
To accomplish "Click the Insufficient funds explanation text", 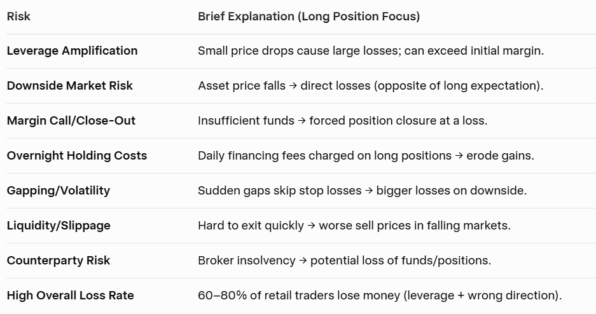I will [342, 121].
